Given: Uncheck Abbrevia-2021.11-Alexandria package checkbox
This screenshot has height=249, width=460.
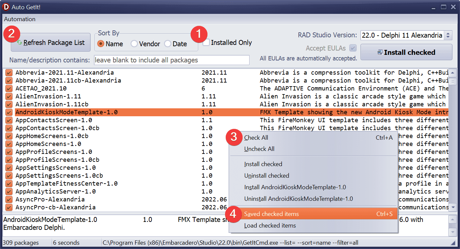Looking at the screenshot, I should coord(9,73).
